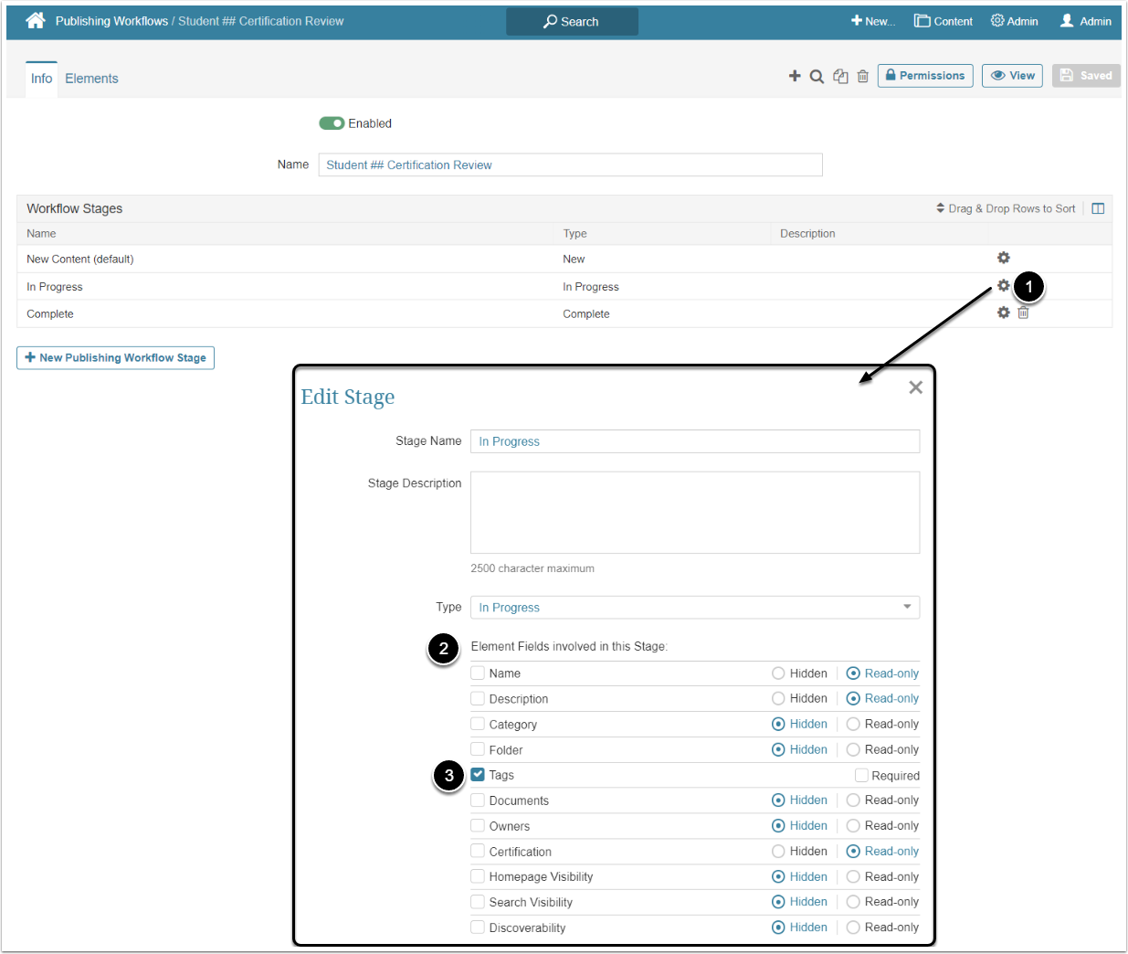Toggle the Enabled switch off
1128x954 pixels.
click(332, 123)
